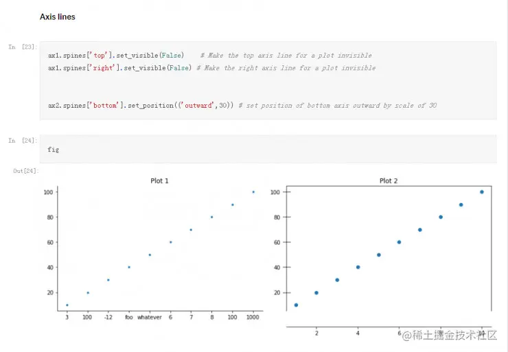Click the "Axis lines" heading
The image size is (508, 352).
click(58, 17)
